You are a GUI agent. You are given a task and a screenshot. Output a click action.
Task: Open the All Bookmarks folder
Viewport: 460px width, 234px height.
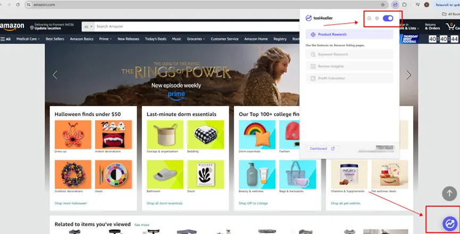[x=451, y=14]
